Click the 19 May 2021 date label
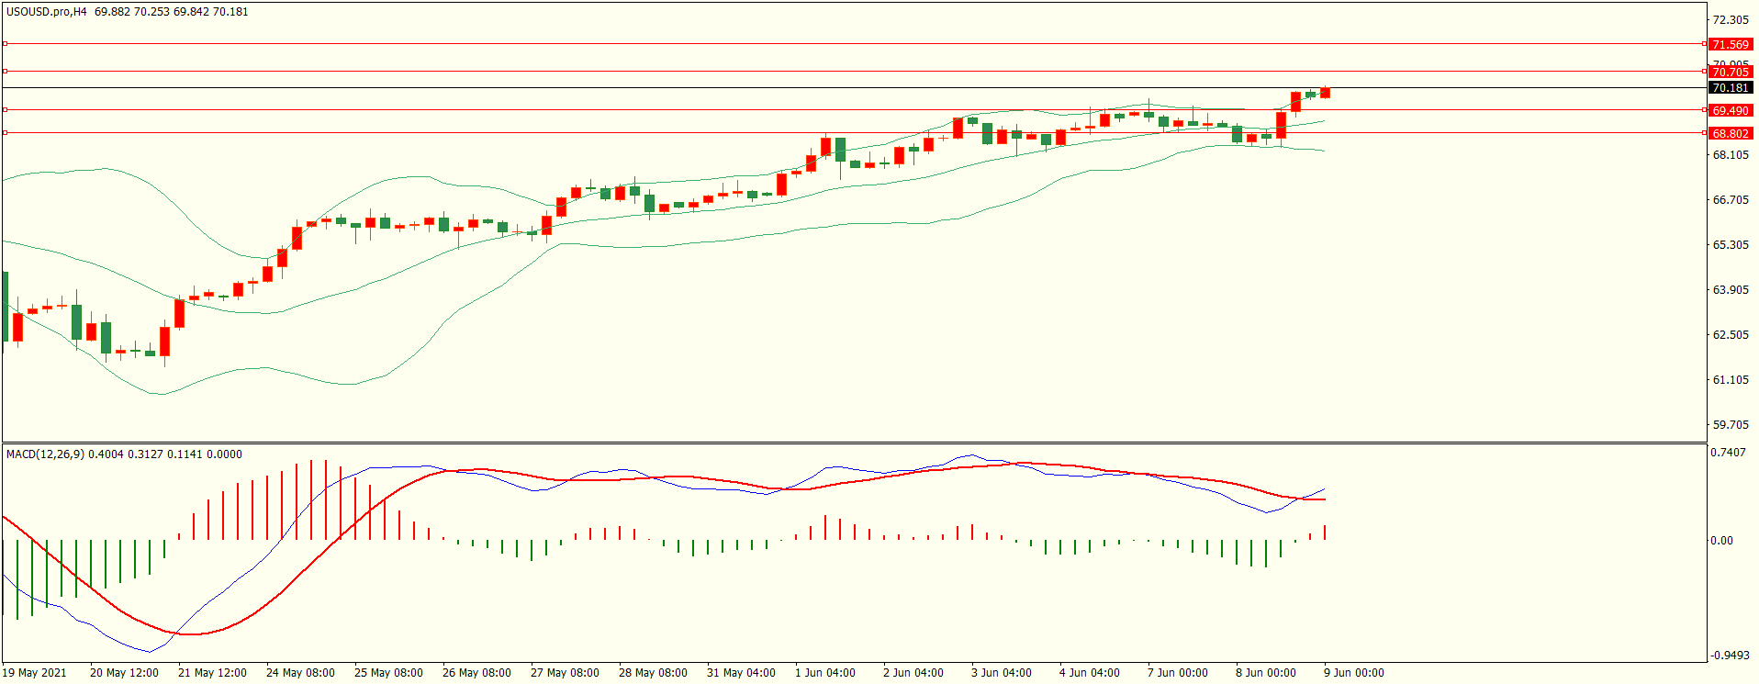The width and height of the screenshot is (1759, 684). point(34,673)
